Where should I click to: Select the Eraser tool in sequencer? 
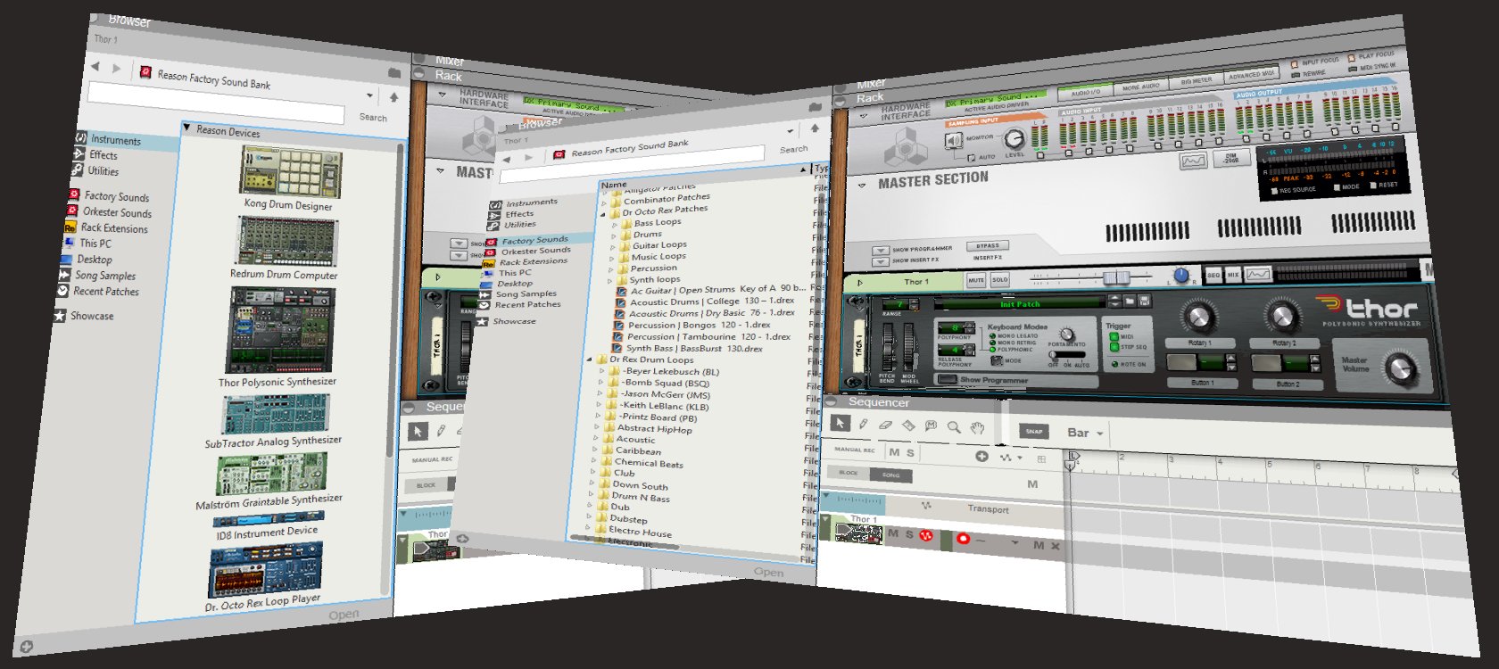click(885, 425)
